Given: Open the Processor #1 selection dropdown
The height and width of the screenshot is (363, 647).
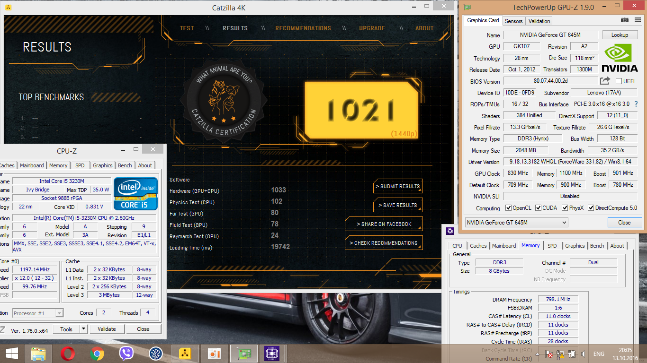Looking at the screenshot, I should point(38,313).
